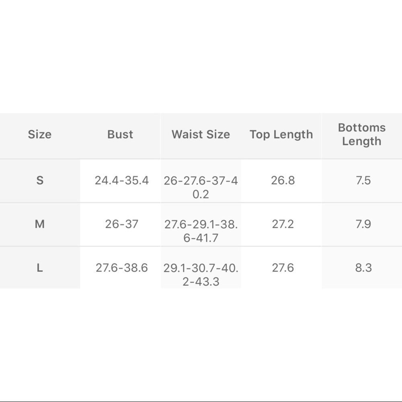
Task: Click the Size column header
Action: pyautogui.click(x=40, y=134)
